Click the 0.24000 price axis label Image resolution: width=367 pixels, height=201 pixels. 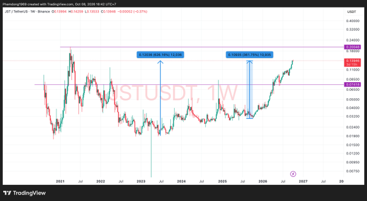click(353, 40)
